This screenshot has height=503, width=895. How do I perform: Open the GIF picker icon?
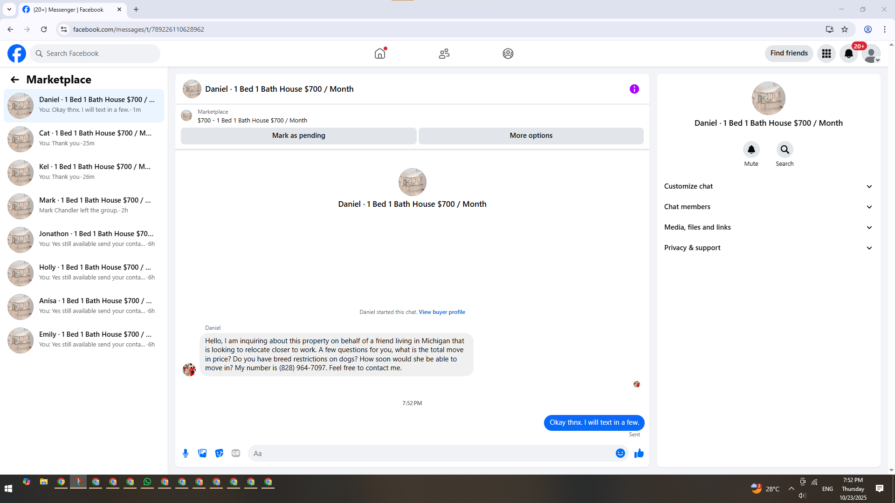tap(236, 453)
